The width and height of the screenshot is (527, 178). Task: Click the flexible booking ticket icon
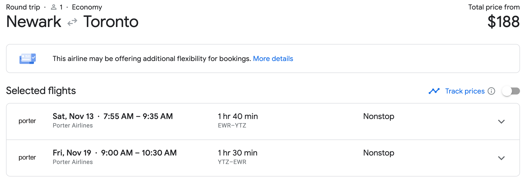click(x=28, y=59)
